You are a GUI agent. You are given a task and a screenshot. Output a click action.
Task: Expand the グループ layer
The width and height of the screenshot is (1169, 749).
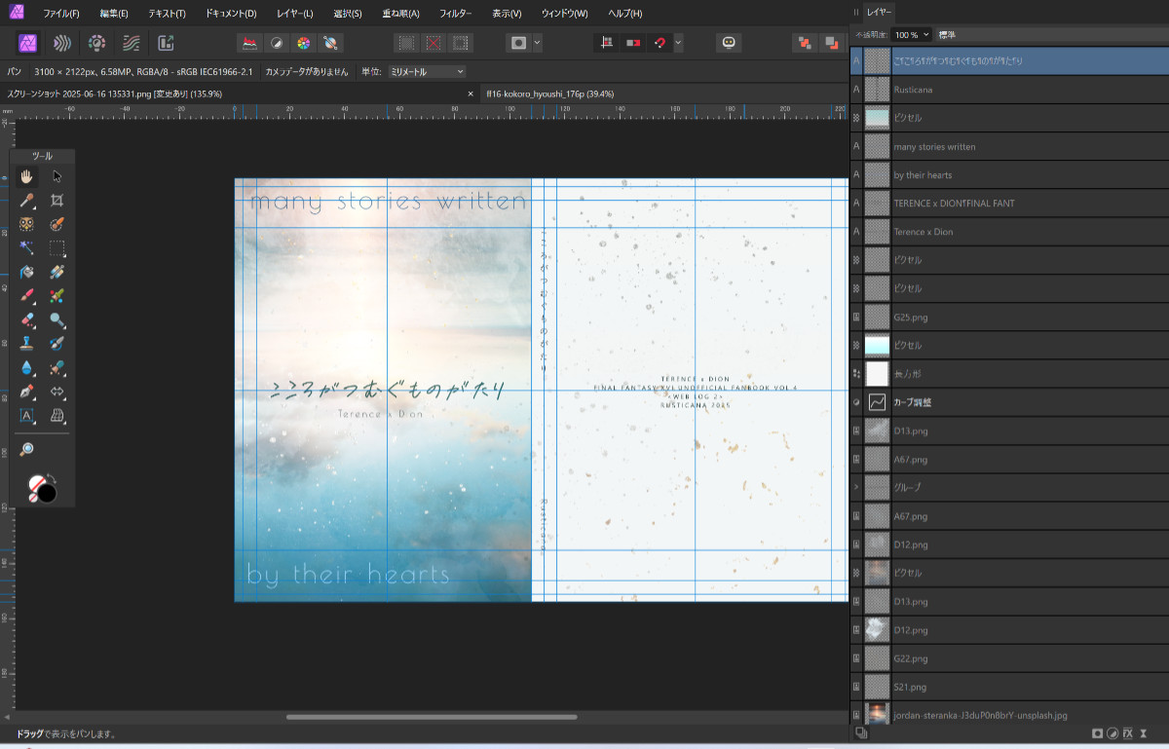(x=857, y=487)
